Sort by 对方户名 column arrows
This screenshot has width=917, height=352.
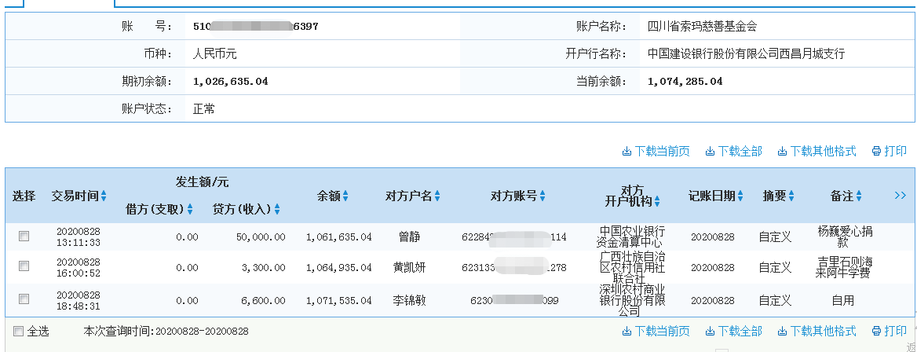pyautogui.click(x=437, y=196)
